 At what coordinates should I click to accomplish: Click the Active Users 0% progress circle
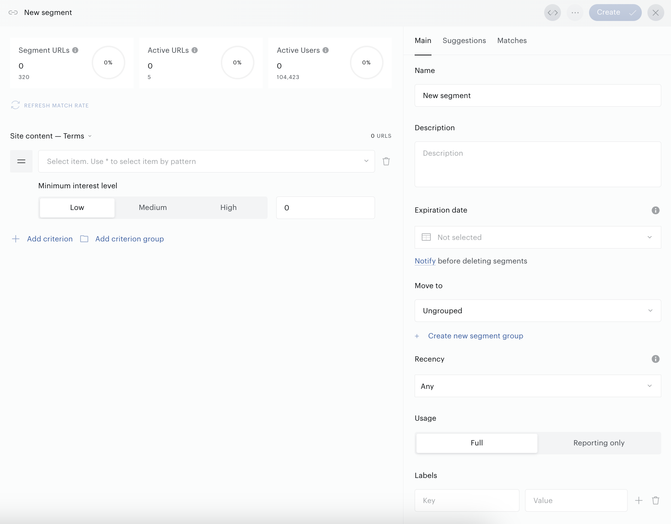coord(367,63)
